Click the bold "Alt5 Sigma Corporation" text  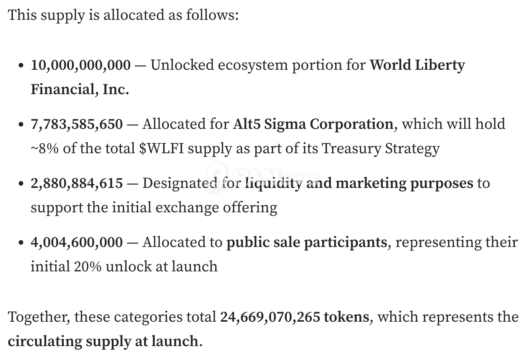(x=313, y=124)
